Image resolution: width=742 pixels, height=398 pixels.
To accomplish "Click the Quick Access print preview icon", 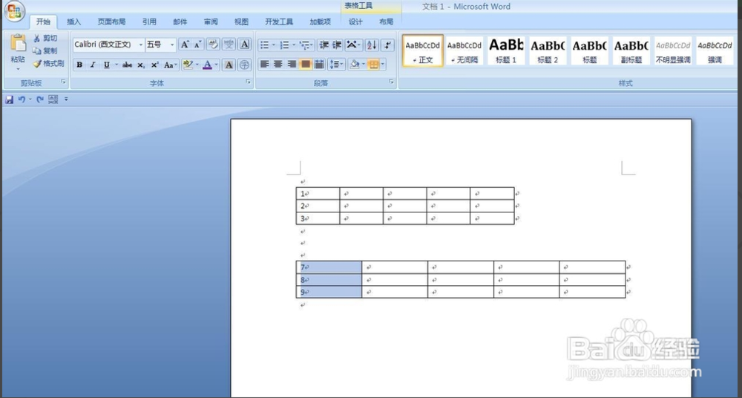I will click(x=53, y=99).
